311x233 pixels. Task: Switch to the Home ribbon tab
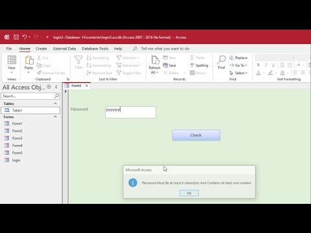pyautogui.click(x=25, y=49)
